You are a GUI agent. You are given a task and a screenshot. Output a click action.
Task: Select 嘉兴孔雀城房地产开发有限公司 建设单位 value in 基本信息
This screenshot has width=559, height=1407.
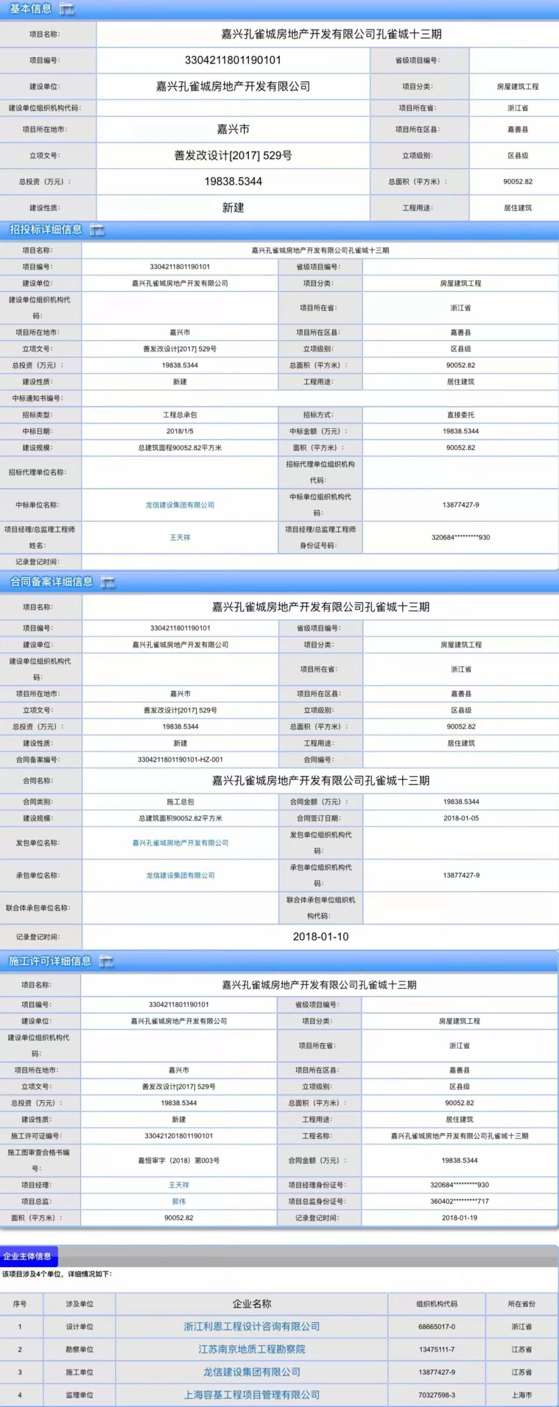tap(233, 87)
